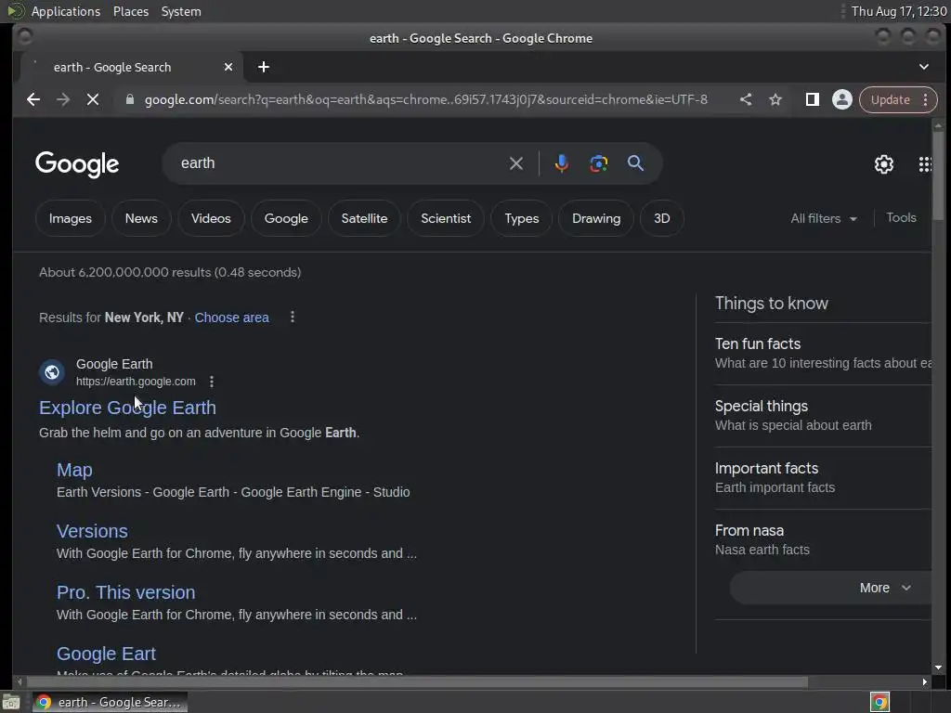The width and height of the screenshot is (951, 713).
Task: Close the earth - Google Search tab
Action: 228,67
